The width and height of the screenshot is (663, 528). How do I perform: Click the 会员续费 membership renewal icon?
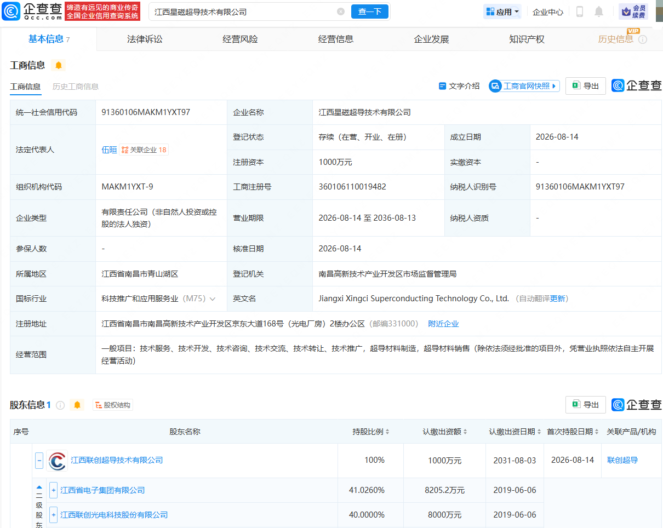point(633,12)
